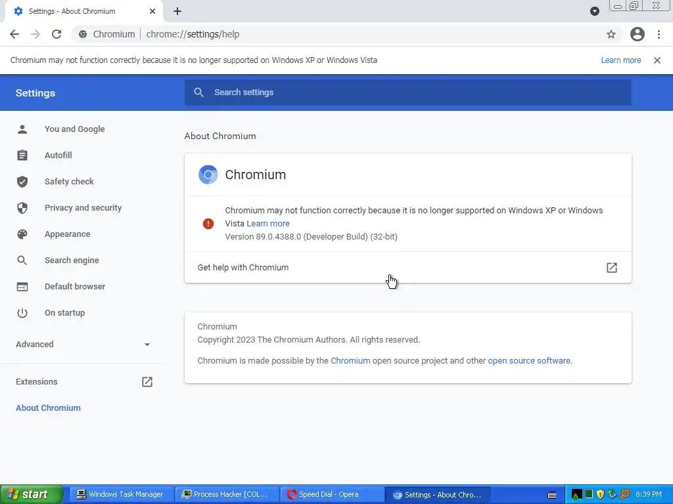Click the checkmark shield icon beside Safety check

tap(22, 182)
